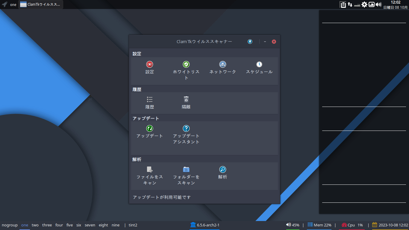Select active workspace 'one' in bottom bar
The image size is (409, 230).
click(25, 225)
